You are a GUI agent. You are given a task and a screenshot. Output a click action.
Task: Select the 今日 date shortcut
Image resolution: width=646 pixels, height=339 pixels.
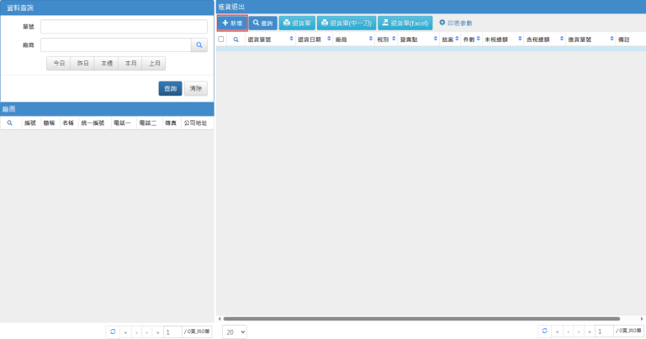click(x=59, y=63)
